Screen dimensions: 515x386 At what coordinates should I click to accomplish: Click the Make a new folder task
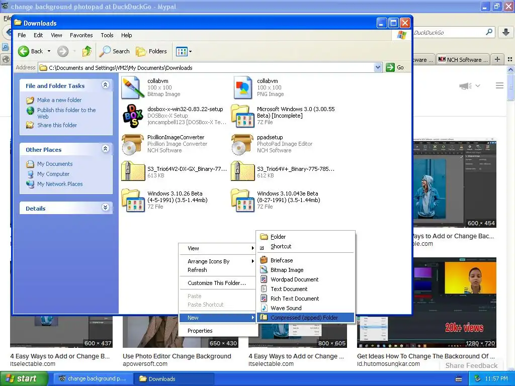coord(59,100)
